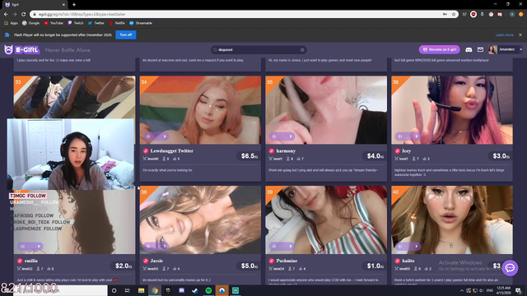Go back with the browser back arrow
The width and height of the screenshot is (527, 296).
tap(6, 15)
